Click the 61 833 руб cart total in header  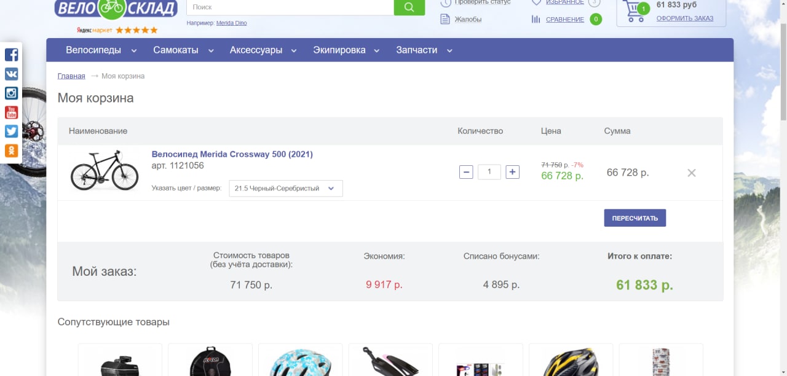point(676,5)
